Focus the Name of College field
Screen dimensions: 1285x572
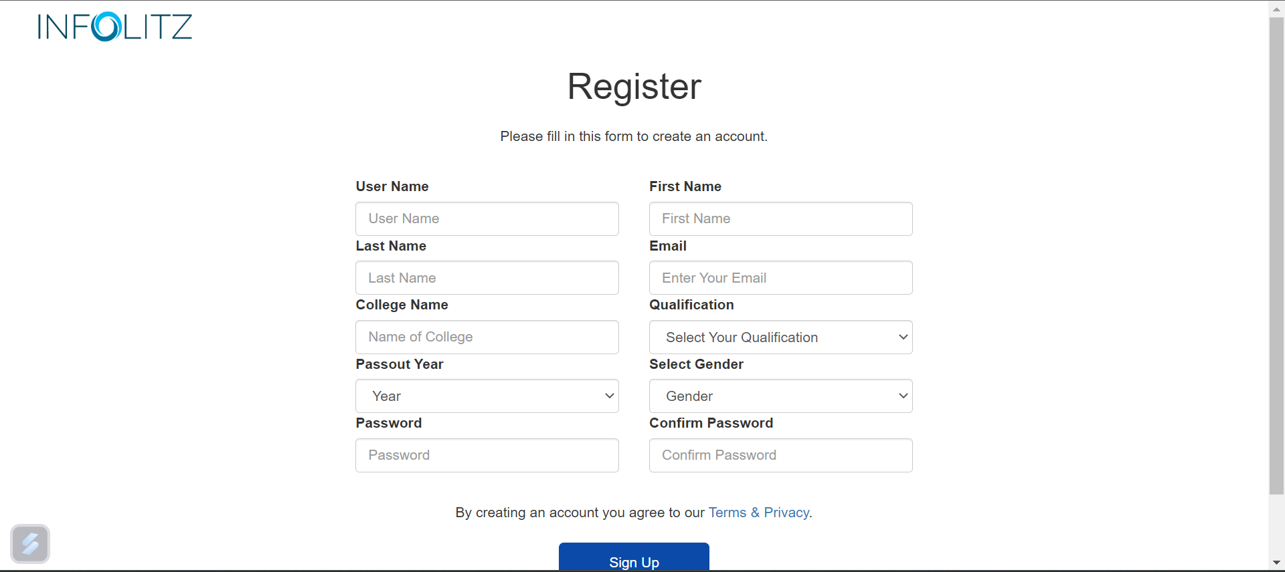tap(487, 337)
